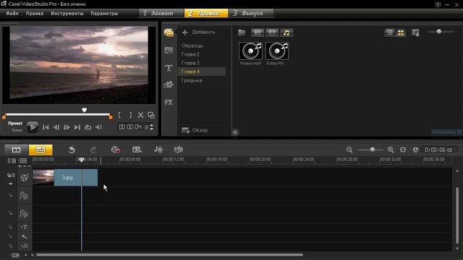463x260 pixels.
Task: Adjust the timecode stepper arrows
Action: pyautogui.click(x=152, y=127)
